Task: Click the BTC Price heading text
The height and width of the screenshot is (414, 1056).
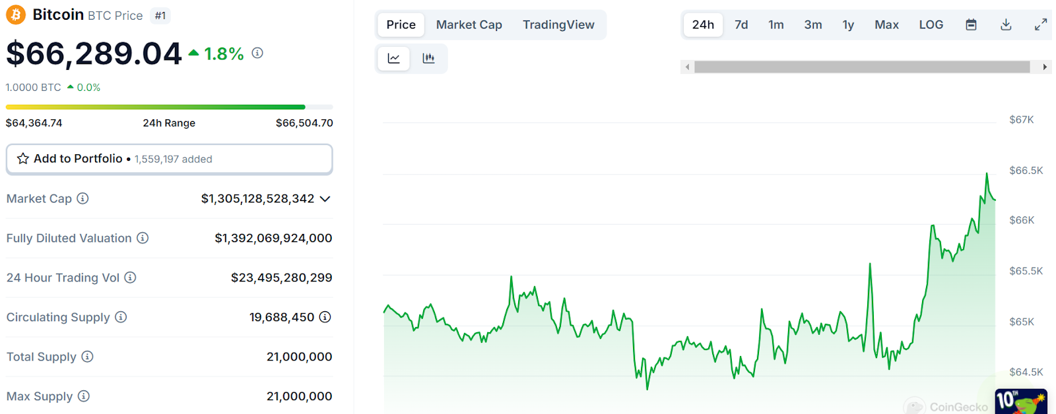Action: click(115, 15)
